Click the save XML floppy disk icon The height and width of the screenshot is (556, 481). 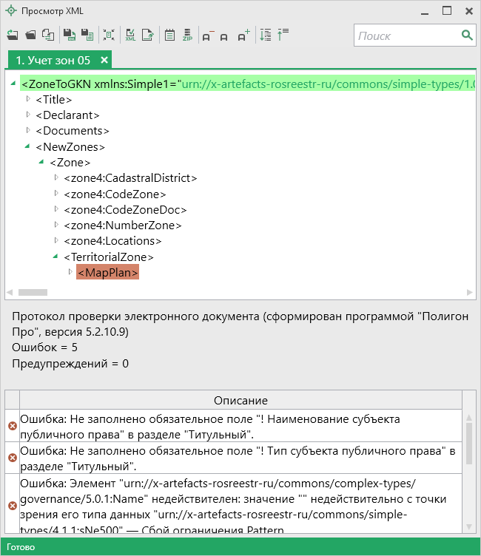[68, 35]
